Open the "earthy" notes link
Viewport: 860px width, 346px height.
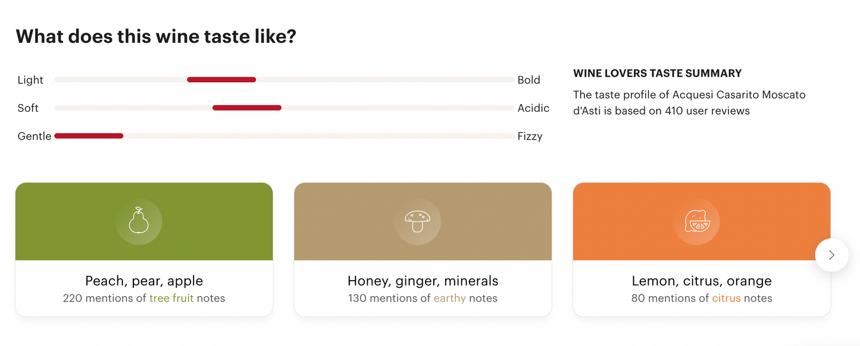coord(449,298)
